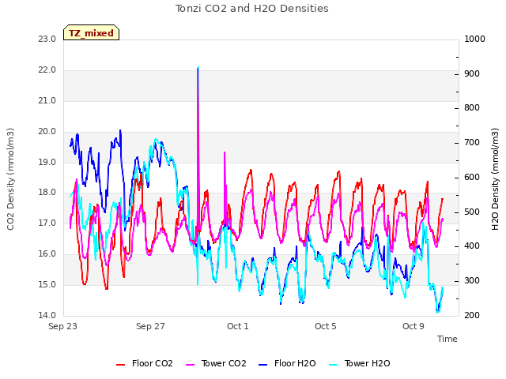Screen dimensions: 506x379
Task: Click the 'Oct 5' x-axis tick label
Action: click(326, 326)
